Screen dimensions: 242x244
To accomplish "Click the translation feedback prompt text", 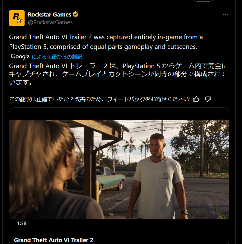I will [x=100, y=99].
